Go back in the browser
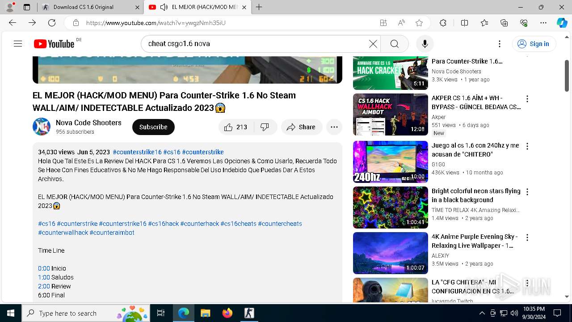The height and width of the screenshot is (322, 572). 13,23
